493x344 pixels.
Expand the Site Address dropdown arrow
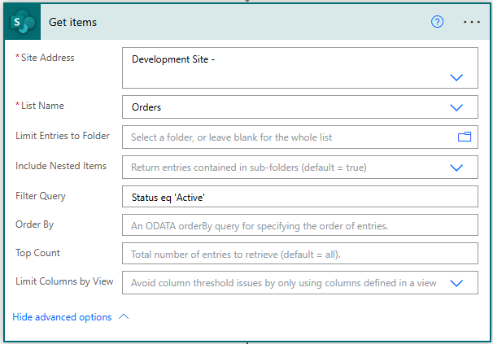pyautogui.click(x=456, y=77)
